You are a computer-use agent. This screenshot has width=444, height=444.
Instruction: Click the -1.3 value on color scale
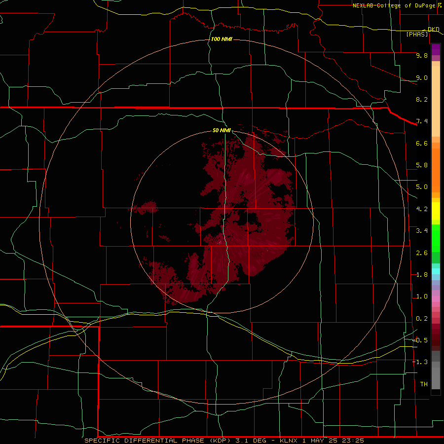420,362
